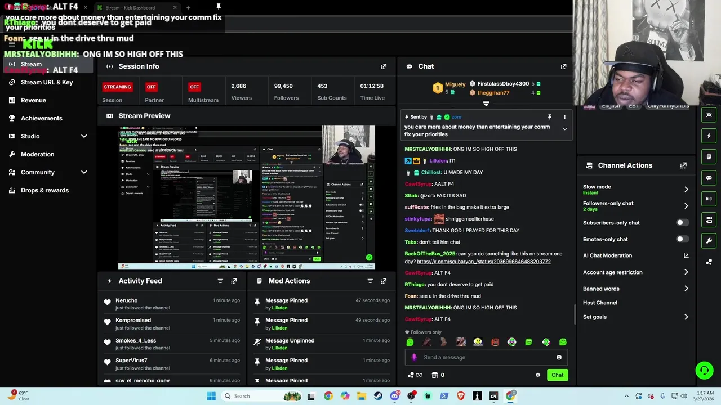Open Achievements in the sidebar
The width and height of the screenshot is (721, 405).
pyautogui.click(x=42, y=118)
